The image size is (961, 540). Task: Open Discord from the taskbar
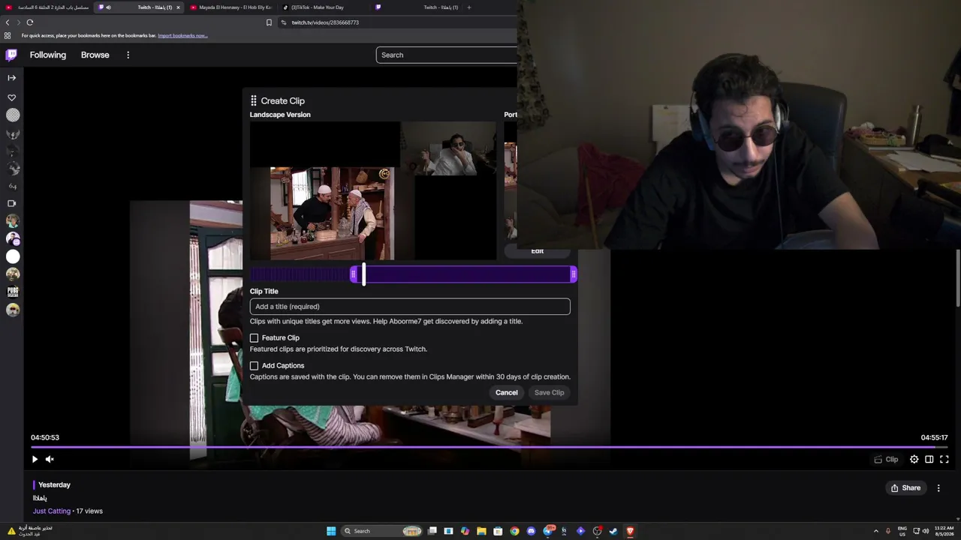point(531,531)
